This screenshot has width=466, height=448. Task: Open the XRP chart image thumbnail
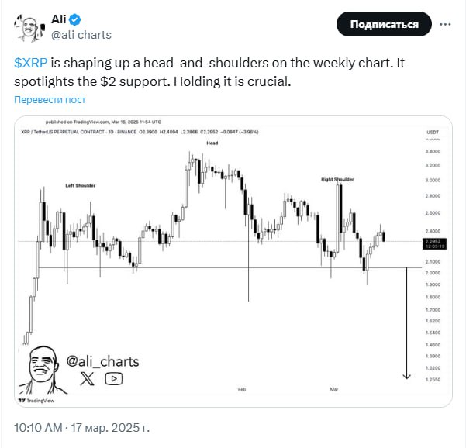point(233,261)
